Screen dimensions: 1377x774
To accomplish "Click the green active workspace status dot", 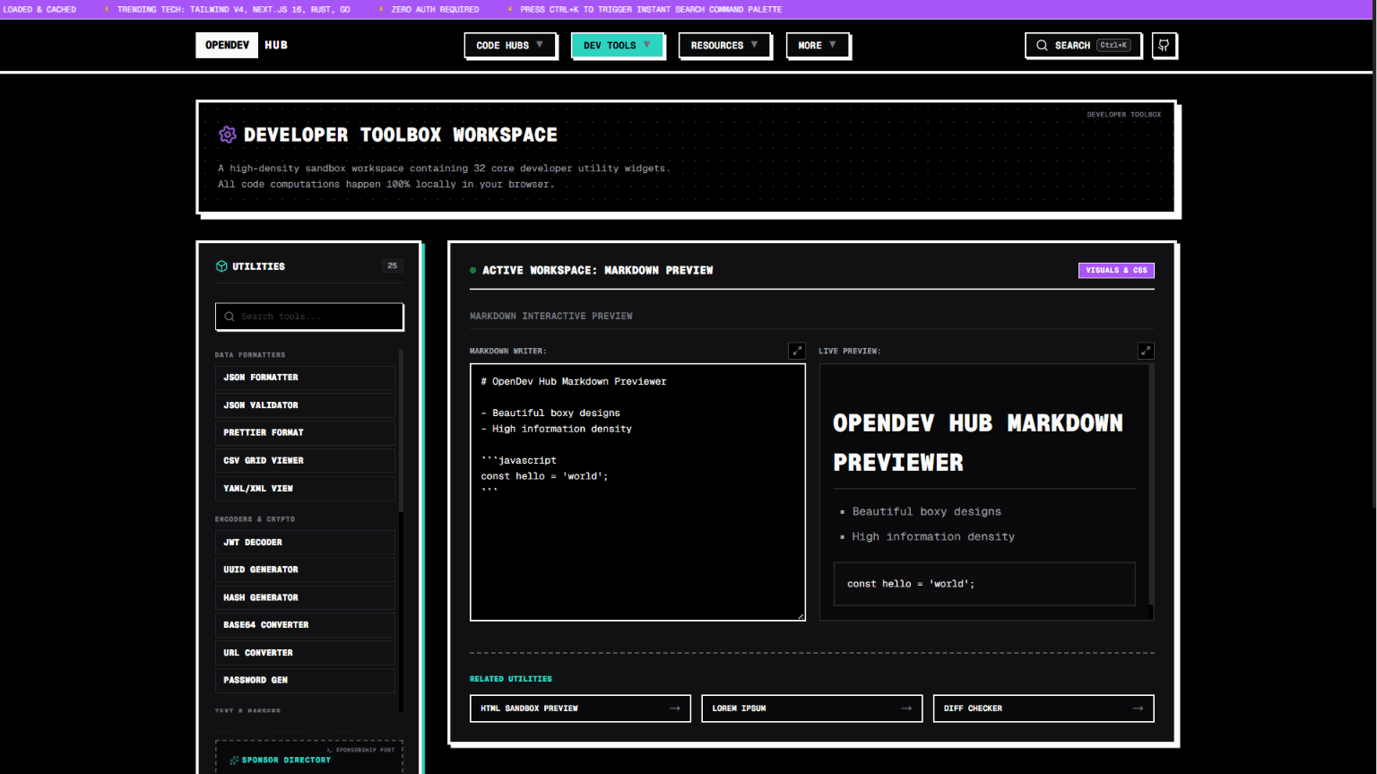I will pyautogui.click(x=473, y=270).
